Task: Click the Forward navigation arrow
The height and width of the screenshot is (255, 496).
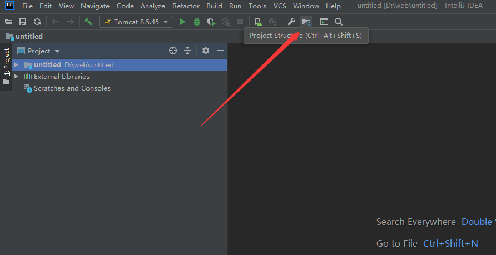Action: [70, 22]
